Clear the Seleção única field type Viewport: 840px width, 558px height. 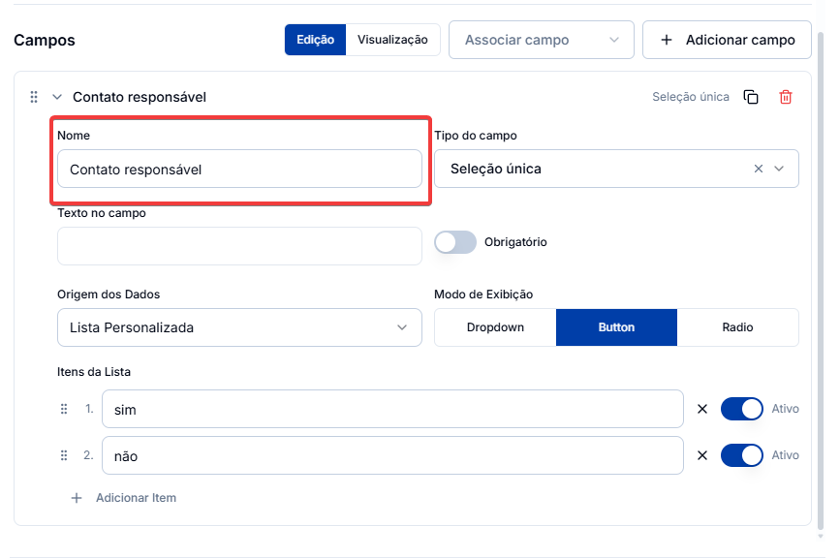(x=758, y=169)
